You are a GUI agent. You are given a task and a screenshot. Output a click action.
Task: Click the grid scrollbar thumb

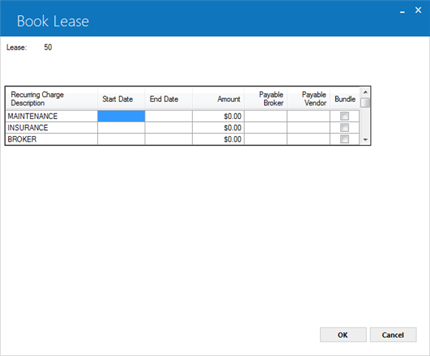click(365, 103)
